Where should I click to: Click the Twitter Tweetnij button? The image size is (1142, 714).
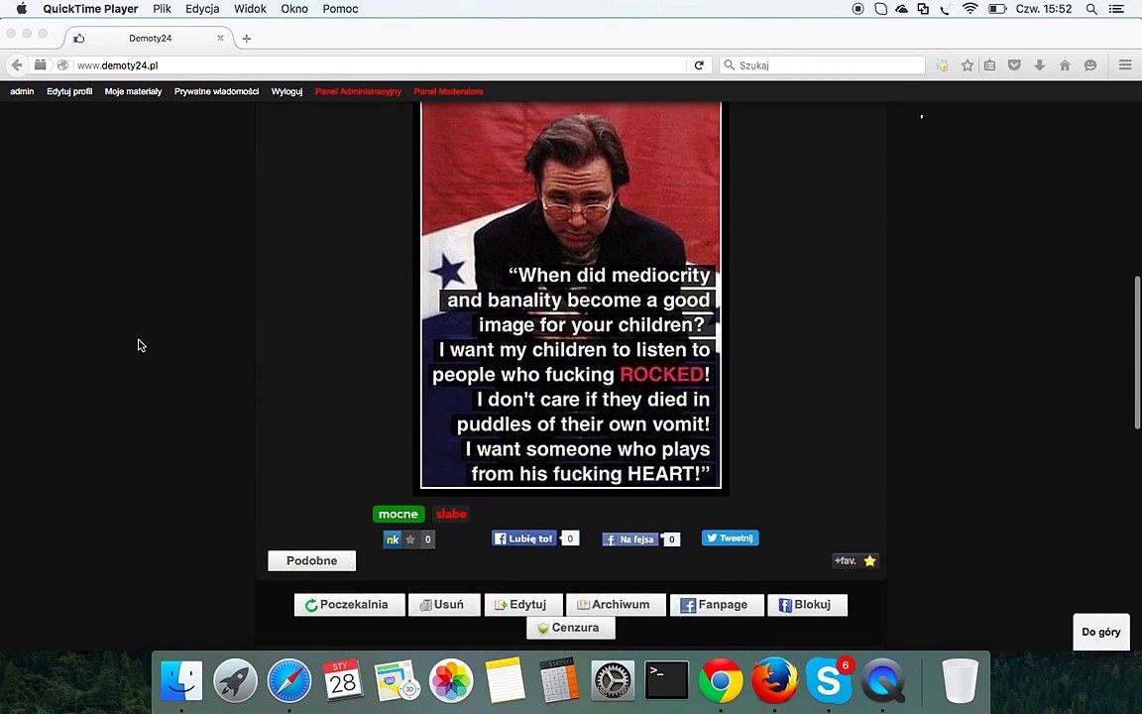[730, 537]
